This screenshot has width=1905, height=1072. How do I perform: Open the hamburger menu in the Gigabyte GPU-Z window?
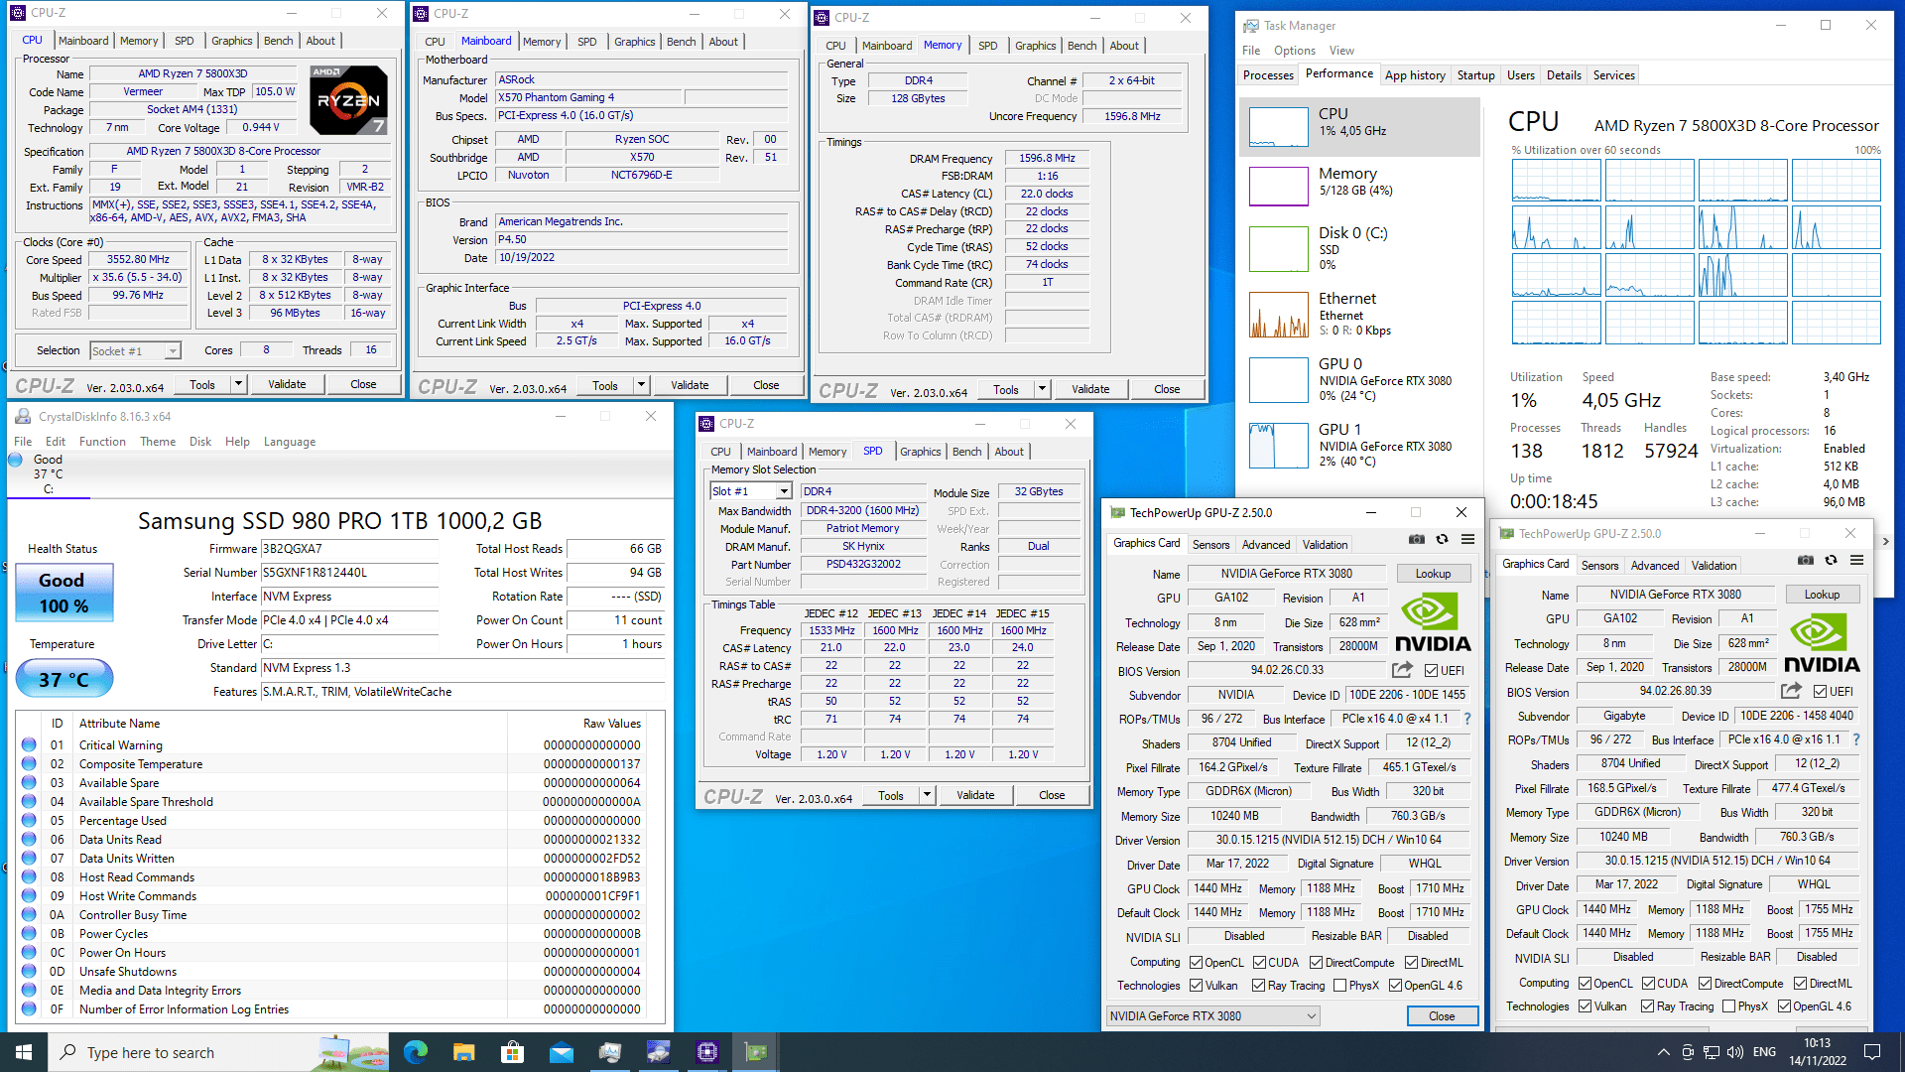(1856, 560)
